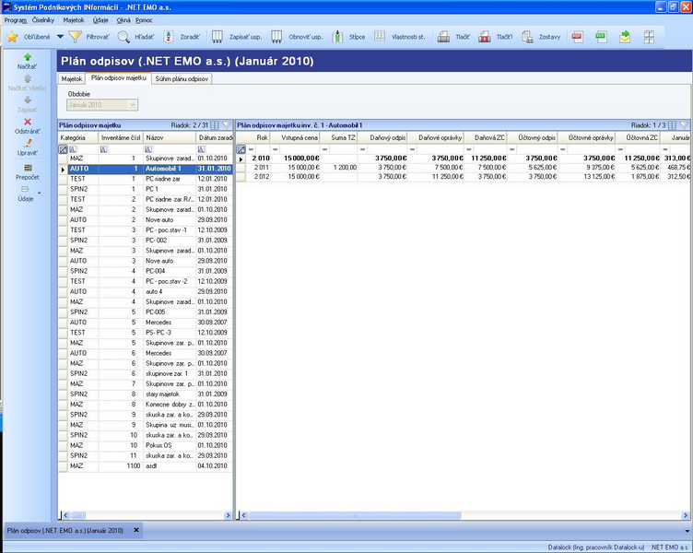
Task: Click Názov filter condition icon
Action: (x=149, y=149)
